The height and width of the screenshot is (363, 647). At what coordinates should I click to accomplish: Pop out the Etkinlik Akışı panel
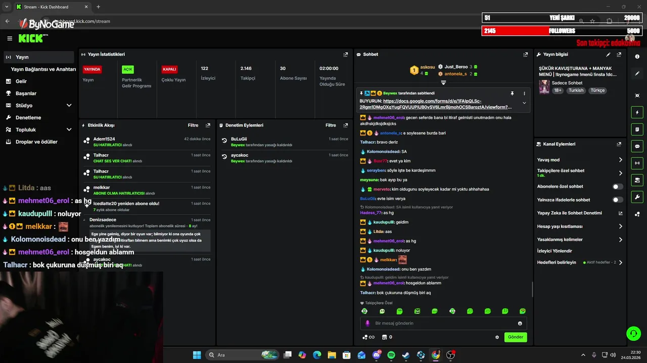[x=208, y=125]
